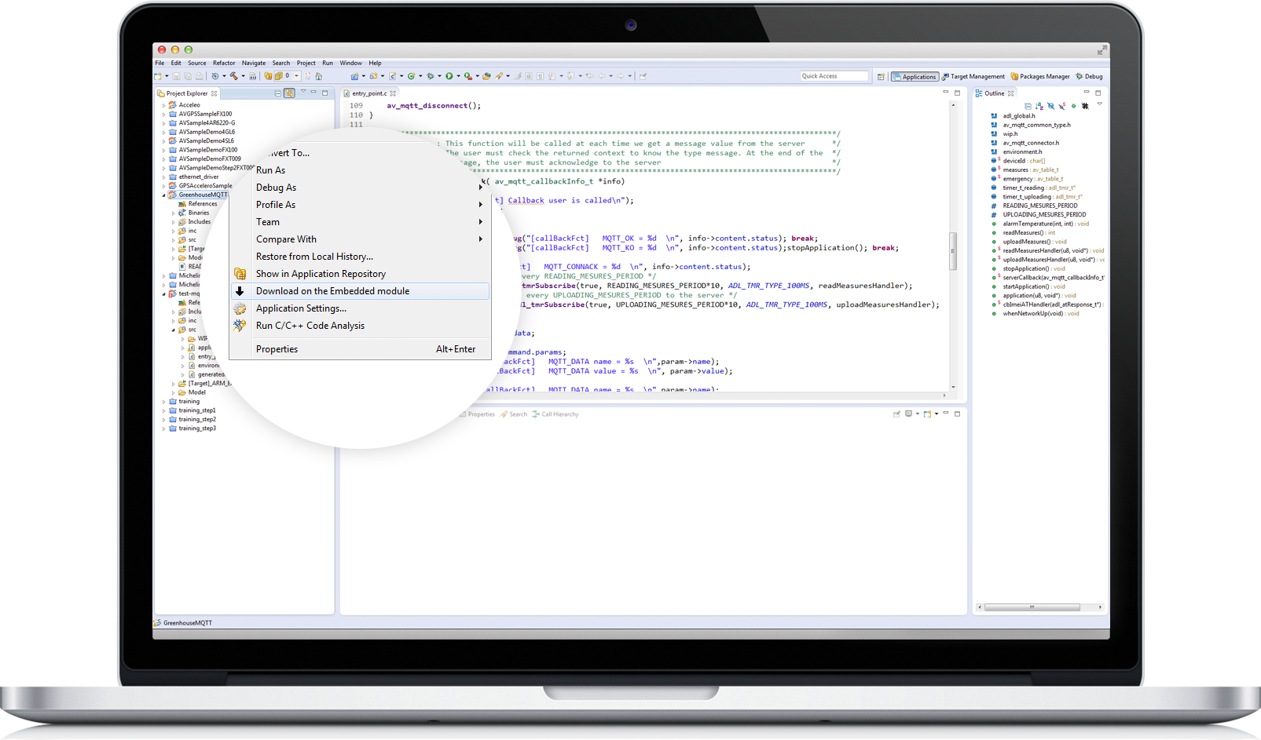
Task: Sort the Outline alphabetically
Action: (1039, 106)
